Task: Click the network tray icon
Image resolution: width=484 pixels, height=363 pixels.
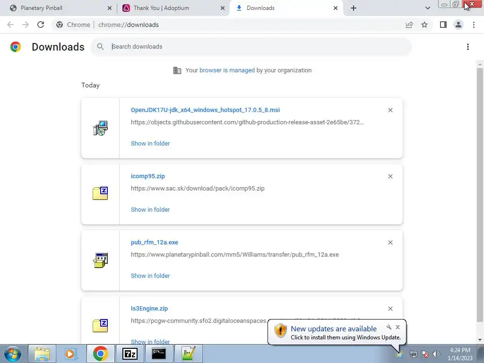Action: 413,354
